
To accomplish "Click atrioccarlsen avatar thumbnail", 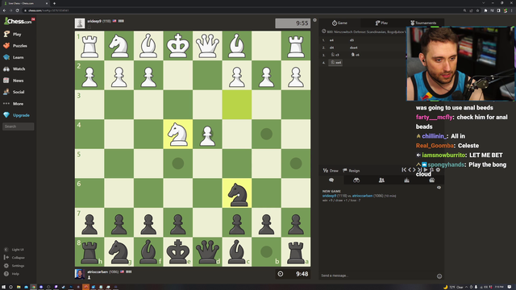I will pos(80,274).
